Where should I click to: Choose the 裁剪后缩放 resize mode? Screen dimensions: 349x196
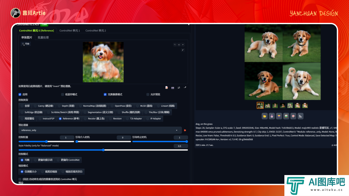pos(49,171)
